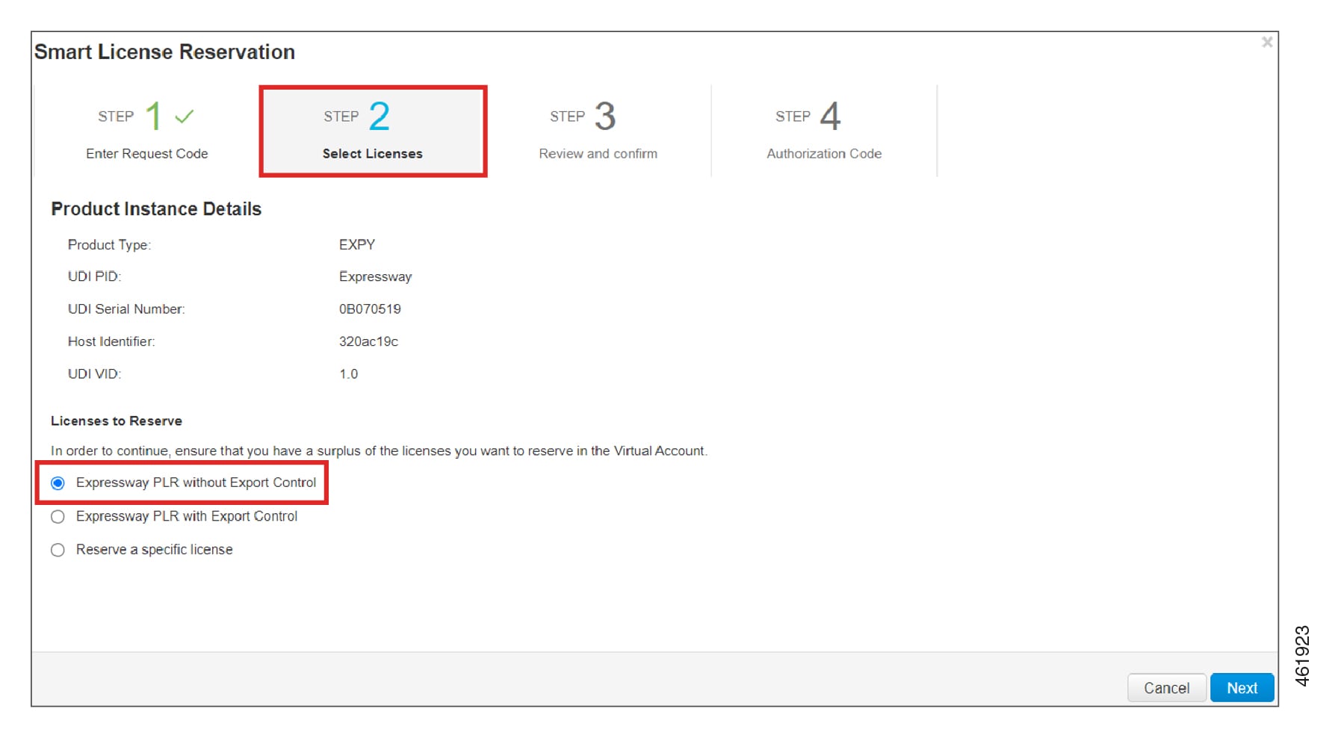Select Expressway PLR with Export Control
Screen dimensions: 1341x738
(58, 517)
